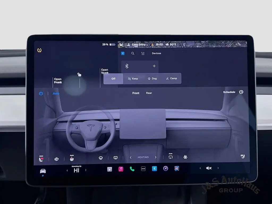
Task: Turn on the front windshield defrost
Action: (101, 158)
